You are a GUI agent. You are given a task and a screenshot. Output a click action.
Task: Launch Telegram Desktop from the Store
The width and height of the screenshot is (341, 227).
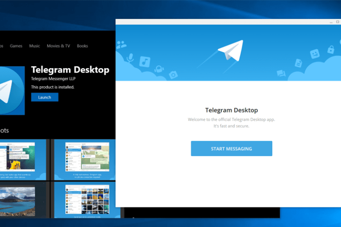pos(44,97)
